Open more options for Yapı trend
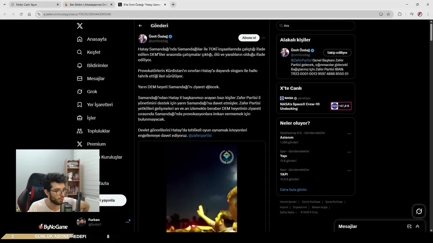The image size is (433, 243). click(x=349, y=153)
